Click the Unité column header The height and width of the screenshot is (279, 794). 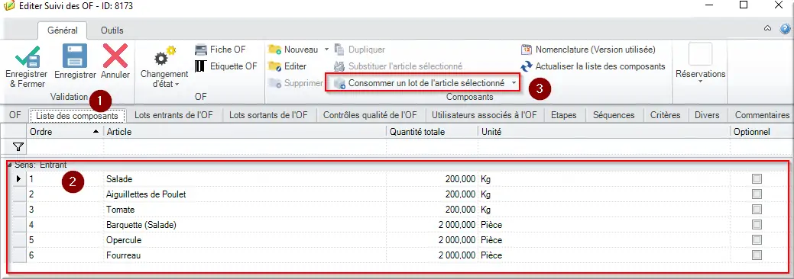(604, 132)
